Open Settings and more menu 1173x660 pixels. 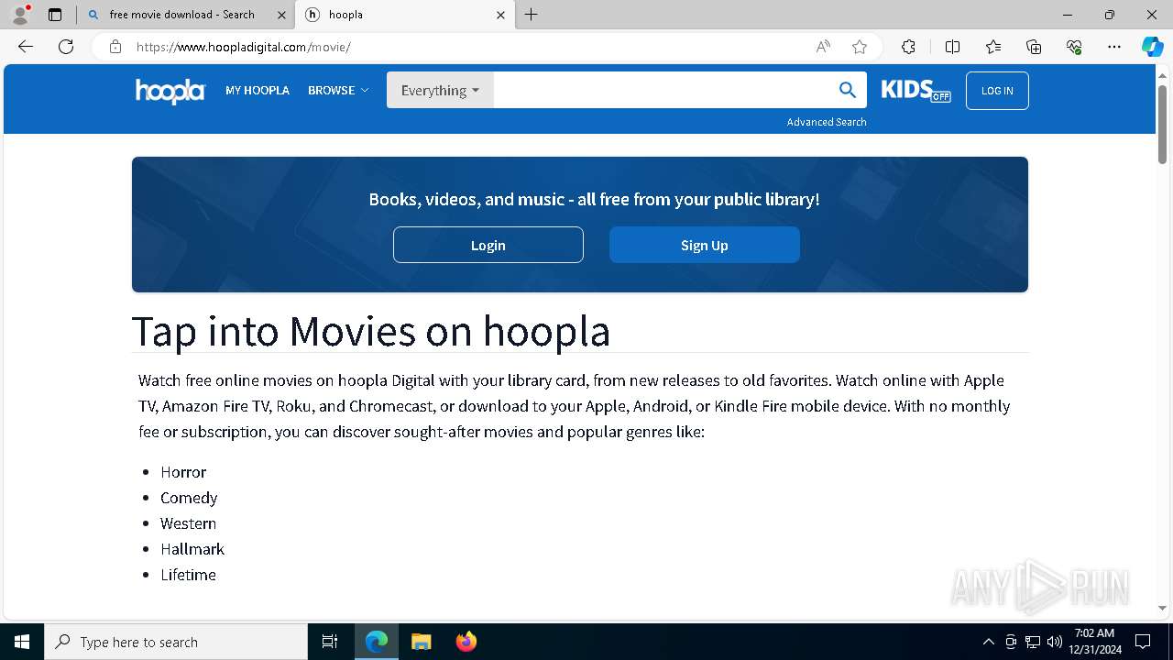tap(1114, 47)
